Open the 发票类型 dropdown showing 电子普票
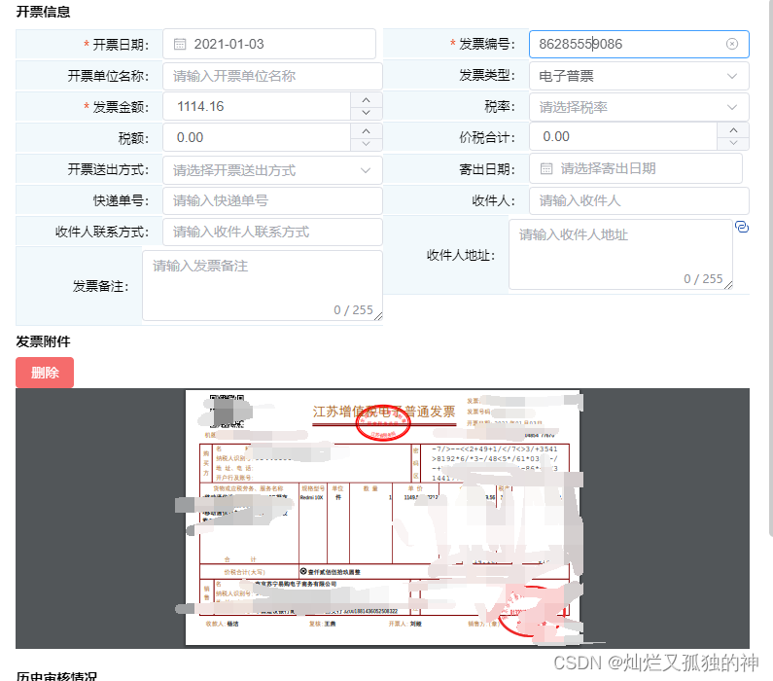 click(x=639, y=76)
